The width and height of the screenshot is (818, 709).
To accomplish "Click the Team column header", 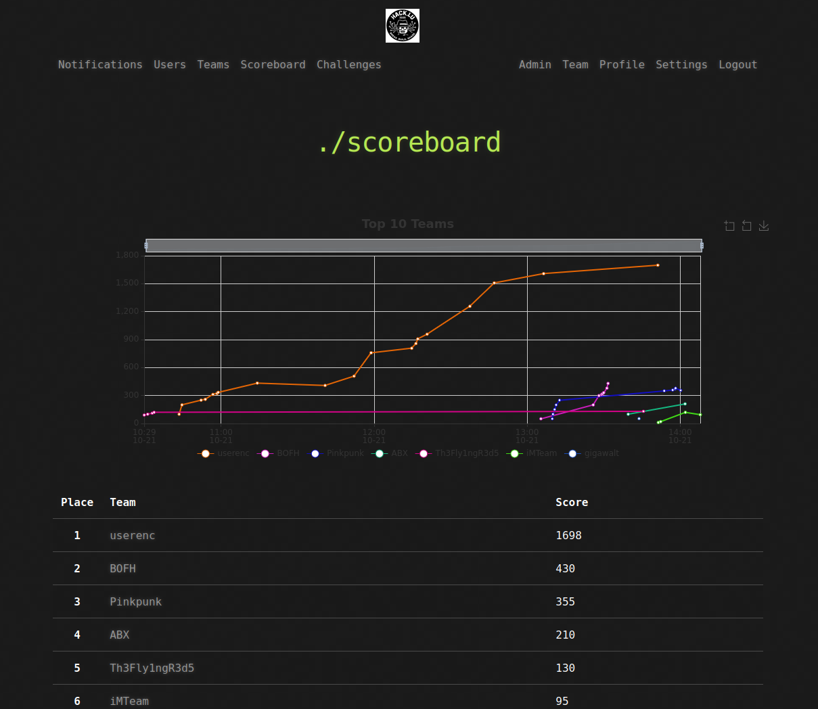I will coord(123,502).
